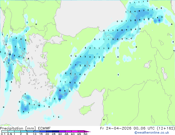Click the 30–35 mm purple legend swatch
The image size is (175, 135).
click(x=62, y=131)
